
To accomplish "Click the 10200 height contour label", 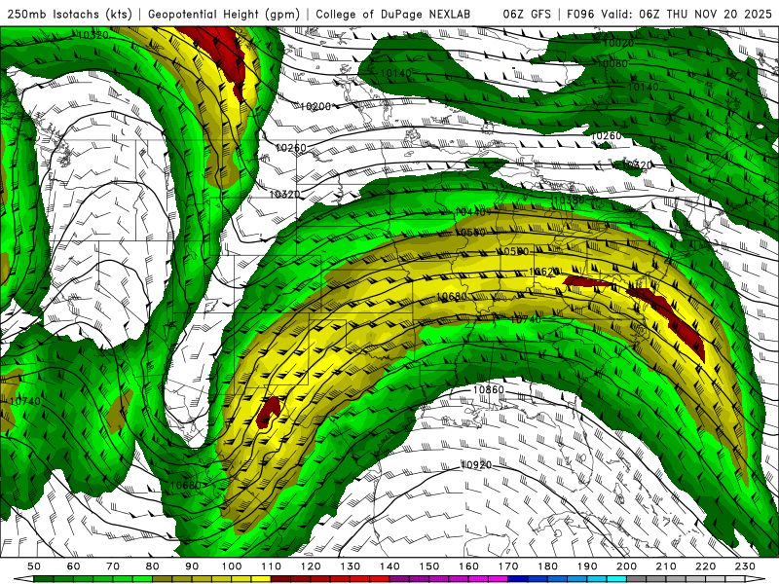I will 315,106.
